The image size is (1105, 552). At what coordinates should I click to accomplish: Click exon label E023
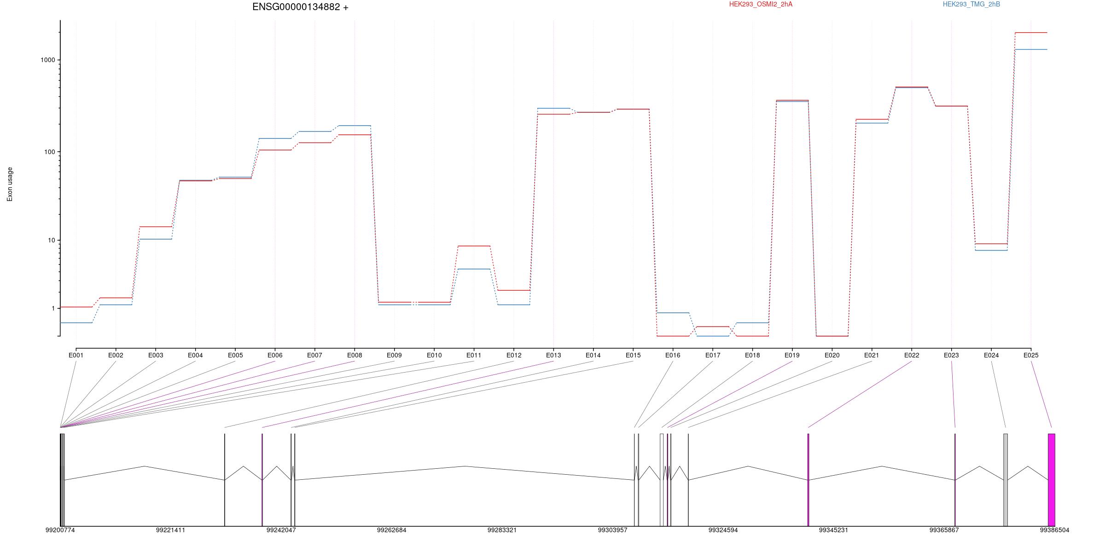[951, 355]
